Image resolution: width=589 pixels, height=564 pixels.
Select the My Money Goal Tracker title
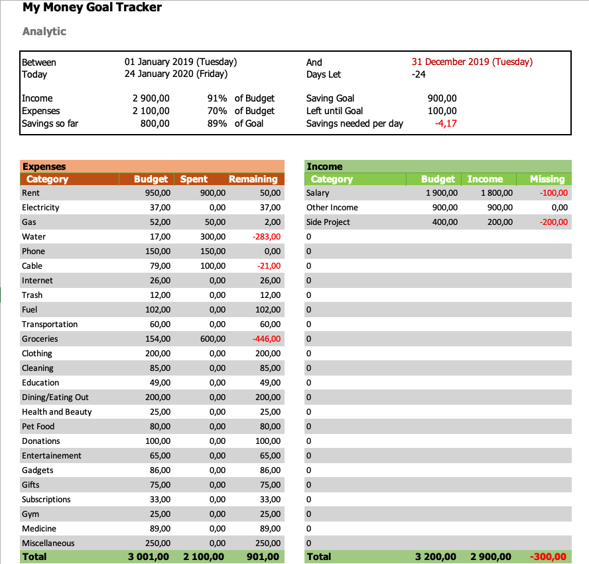coord(92,7)
